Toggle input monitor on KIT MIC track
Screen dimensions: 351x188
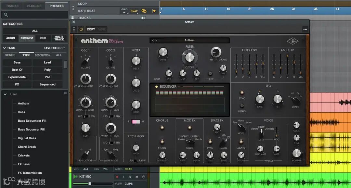[x=123, y=177]
